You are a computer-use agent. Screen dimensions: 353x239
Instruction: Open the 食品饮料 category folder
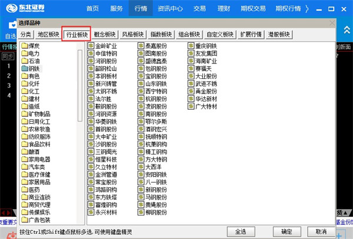[x=39, y=144]
